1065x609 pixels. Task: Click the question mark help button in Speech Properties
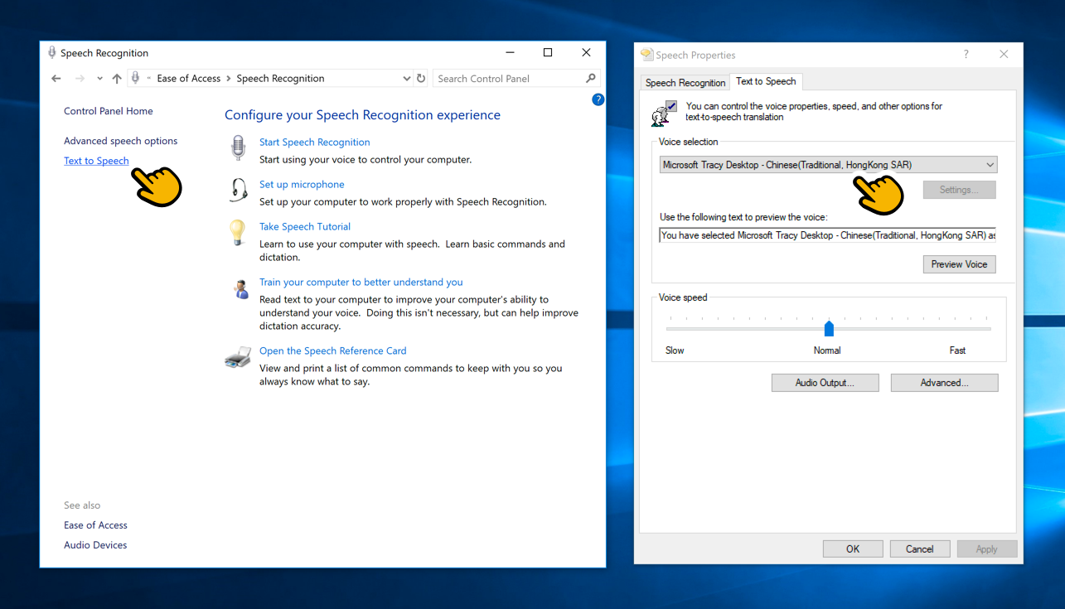pos(966,55)
